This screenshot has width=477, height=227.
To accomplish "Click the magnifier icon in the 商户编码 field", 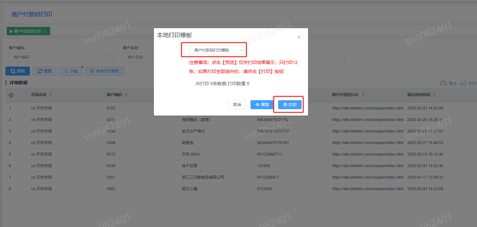I will [x=111, y=57].
